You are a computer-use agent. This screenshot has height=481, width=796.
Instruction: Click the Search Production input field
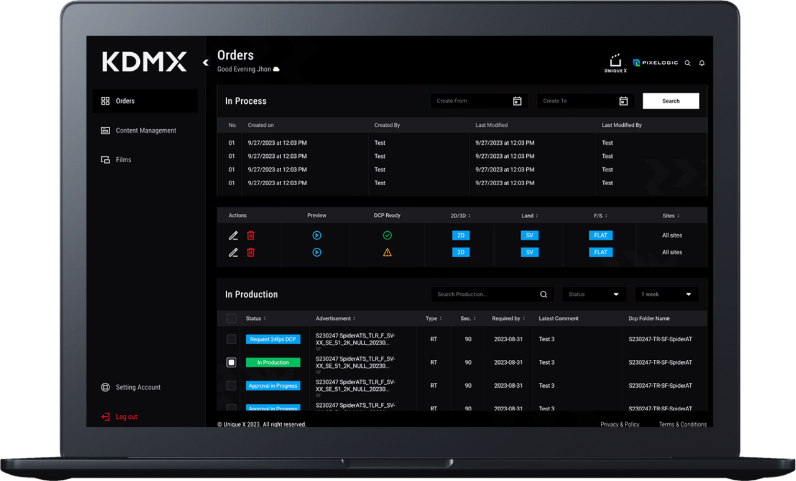[485, 294]
